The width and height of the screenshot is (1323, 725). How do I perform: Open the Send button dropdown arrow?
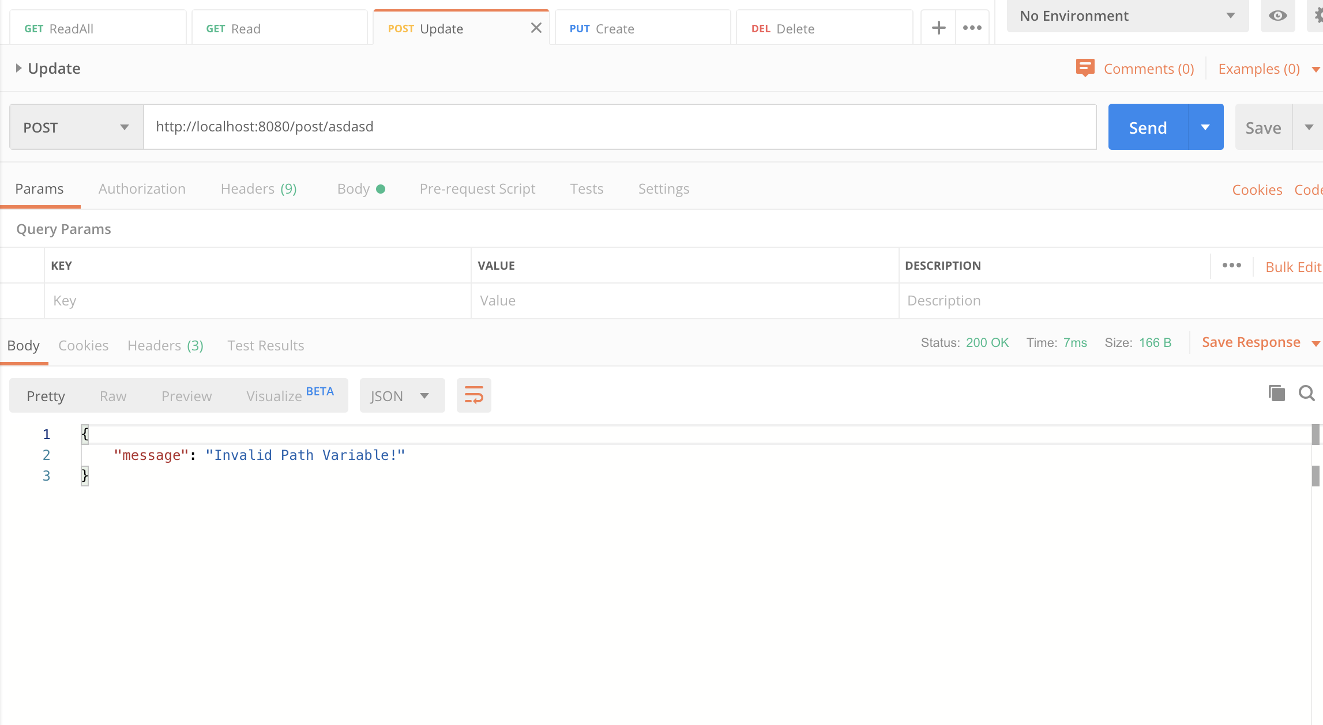[1205, 127]
